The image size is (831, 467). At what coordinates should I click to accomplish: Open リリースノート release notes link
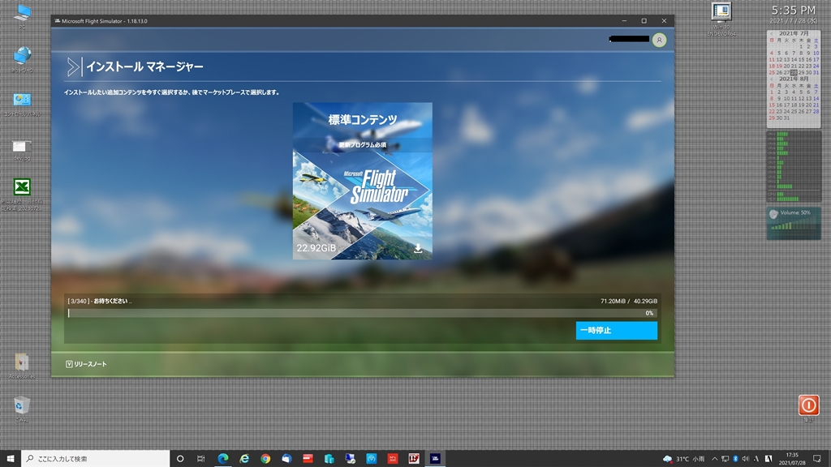coord(86,364)
